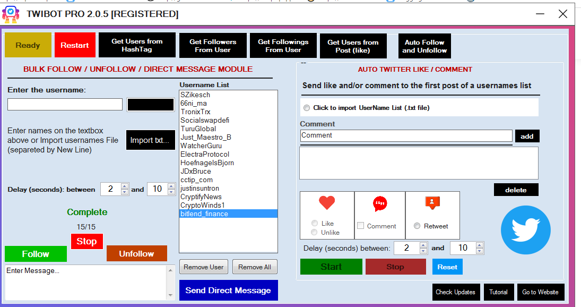Select ElectraProtocol in Username List
The height and width of the screenshot is (307, 581).
point(228,155)
